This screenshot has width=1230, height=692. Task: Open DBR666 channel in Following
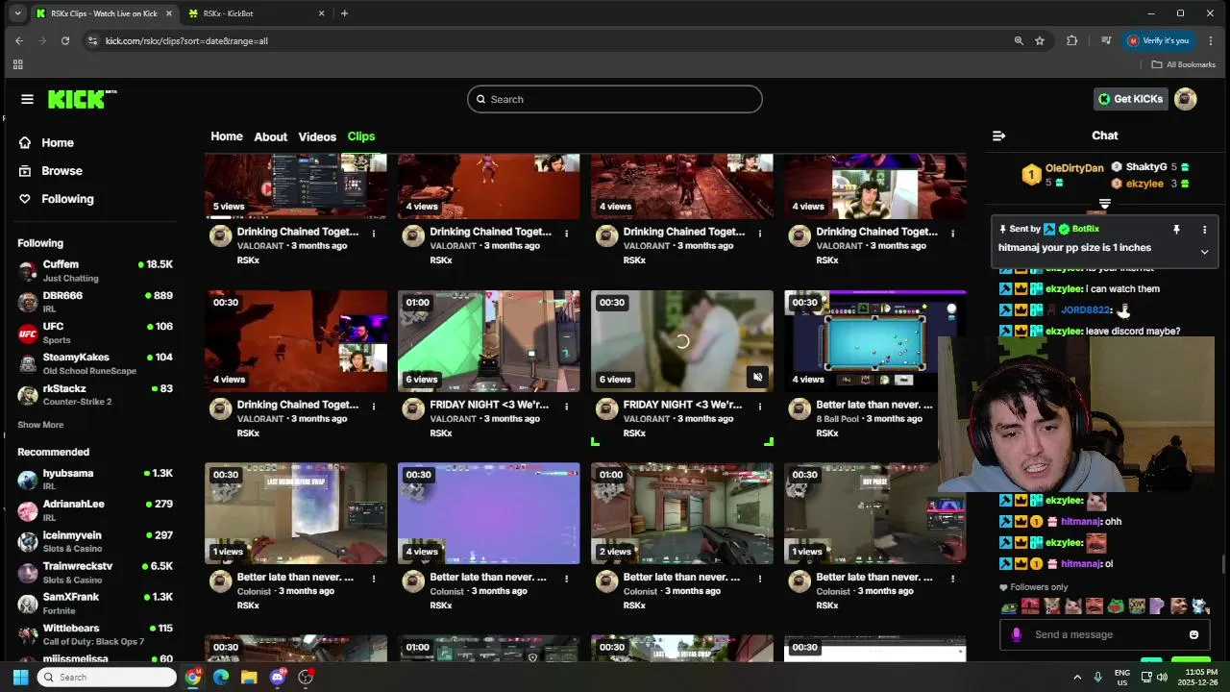click(x=95, y=302)
